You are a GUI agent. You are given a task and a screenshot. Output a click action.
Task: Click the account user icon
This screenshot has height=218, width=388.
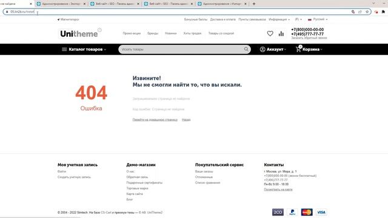pos(263,50)
